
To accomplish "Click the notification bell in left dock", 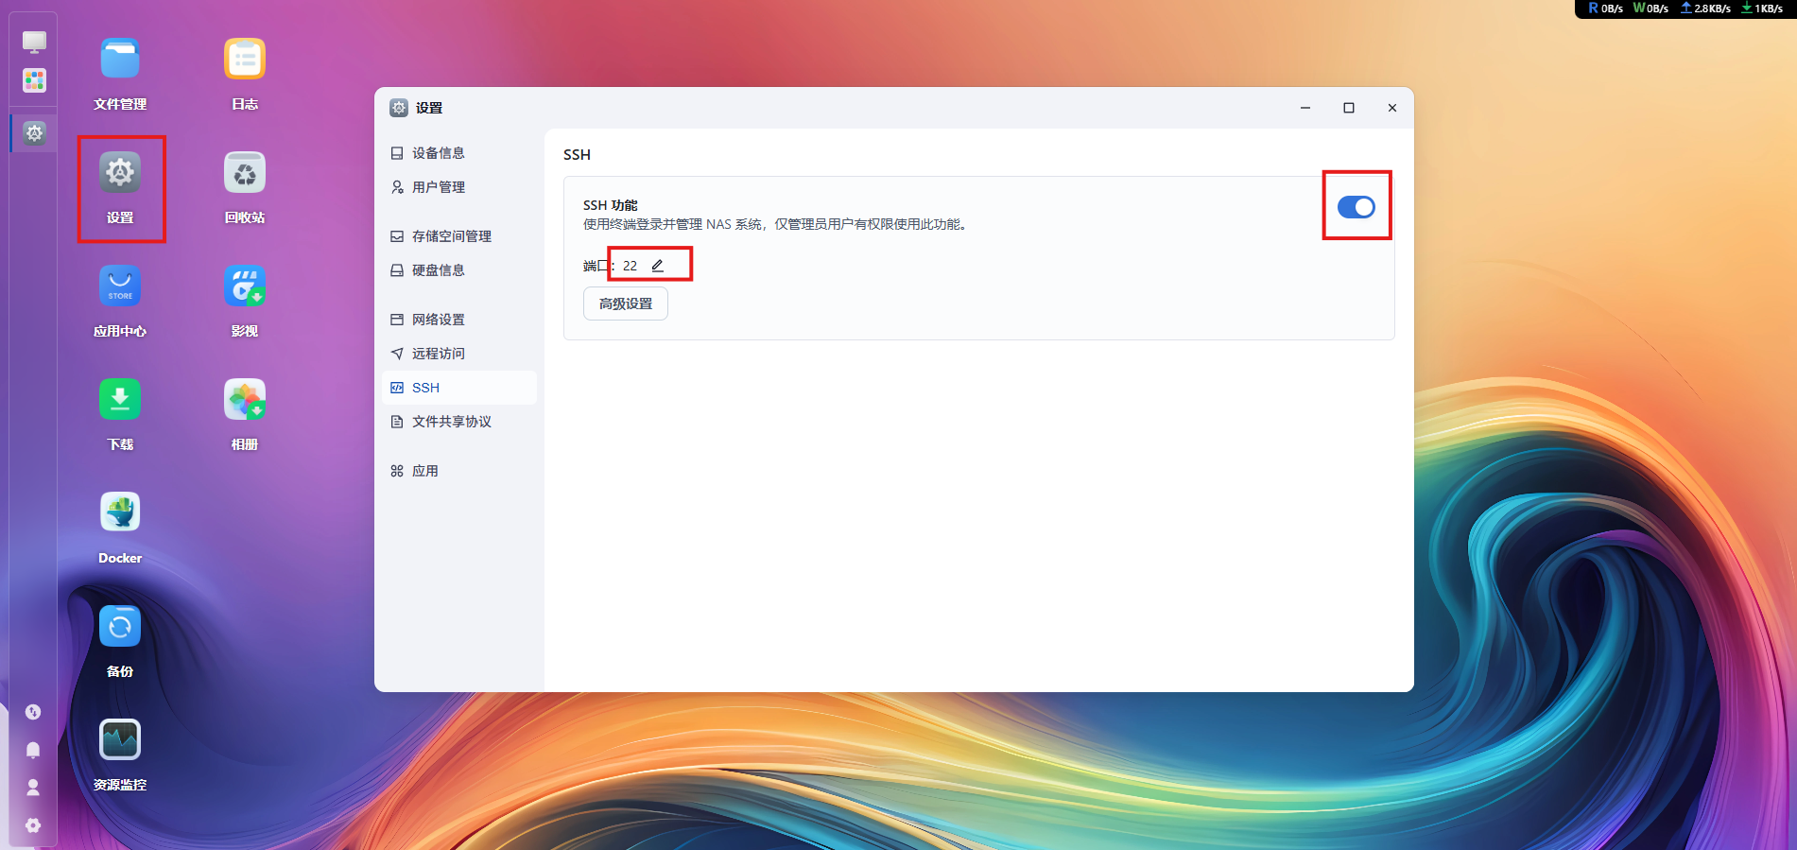I will 33,750.
